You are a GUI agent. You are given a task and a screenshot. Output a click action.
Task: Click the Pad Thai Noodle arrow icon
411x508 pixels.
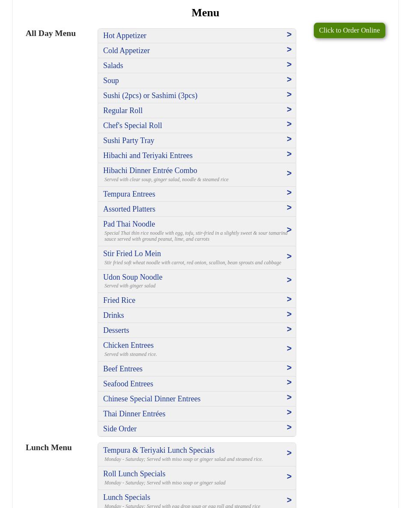pos(289,230)
